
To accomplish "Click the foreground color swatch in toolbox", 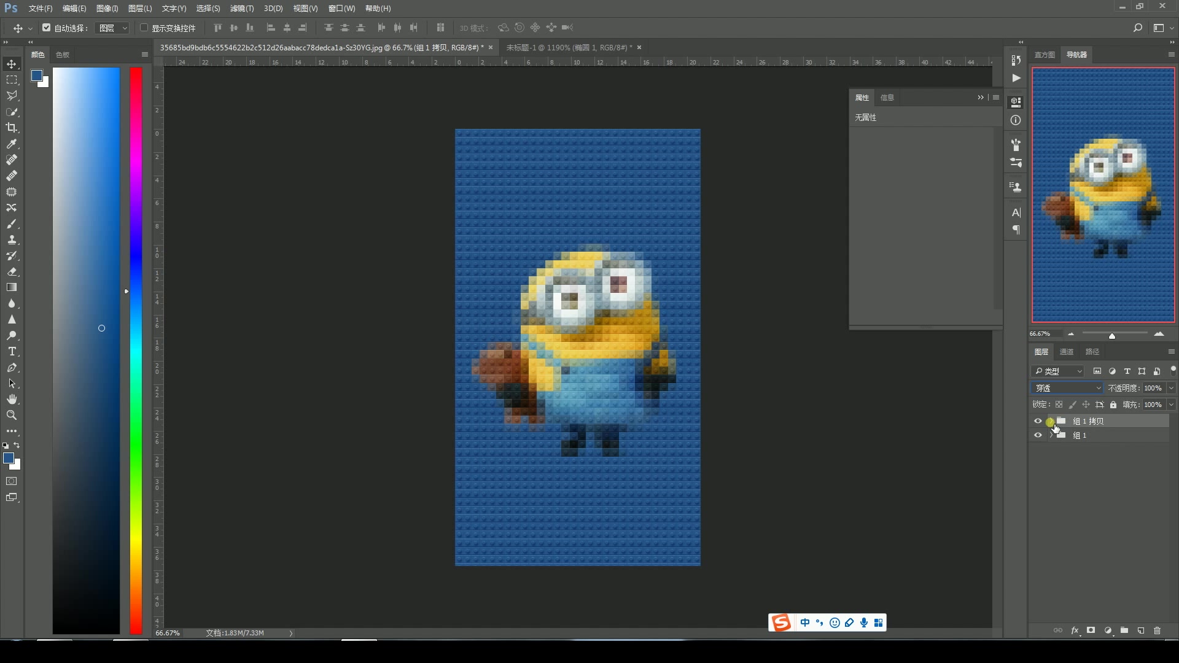I will pos(8,458).
